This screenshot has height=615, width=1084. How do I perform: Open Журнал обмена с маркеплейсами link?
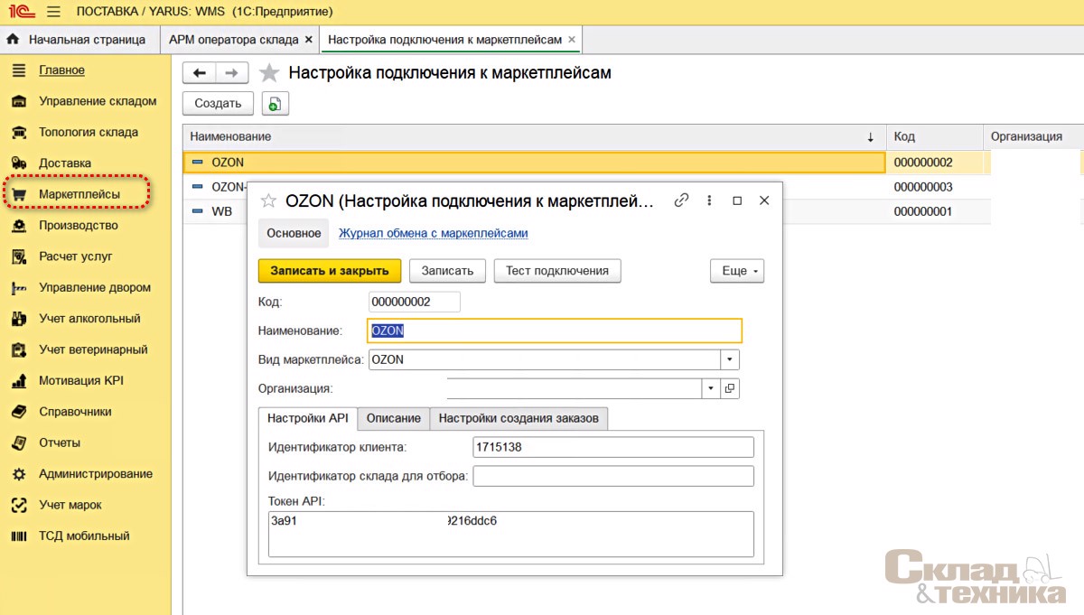(x=433, y=233)
